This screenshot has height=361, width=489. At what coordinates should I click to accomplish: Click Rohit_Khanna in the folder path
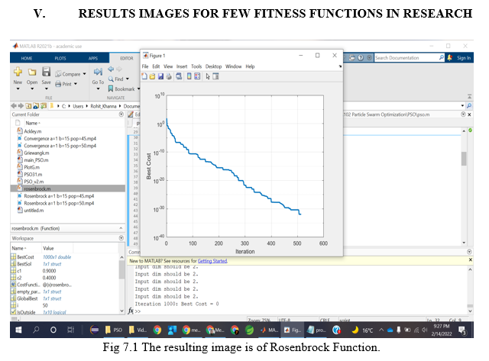(x=103, y=106)
